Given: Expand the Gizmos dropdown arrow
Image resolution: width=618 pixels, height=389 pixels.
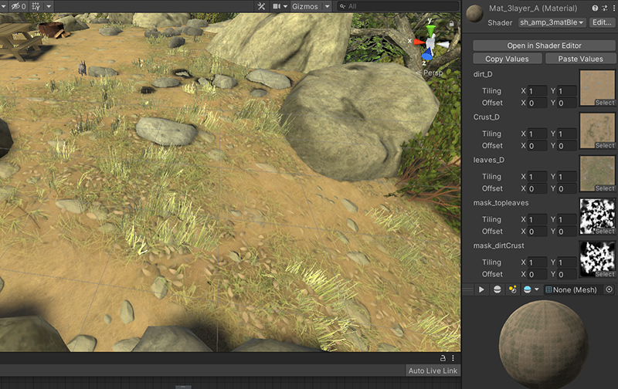Looking at the screenshot, I should (327, 6).
